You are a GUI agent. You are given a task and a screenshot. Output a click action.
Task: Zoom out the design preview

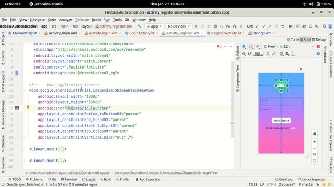(x=314, y=148)
